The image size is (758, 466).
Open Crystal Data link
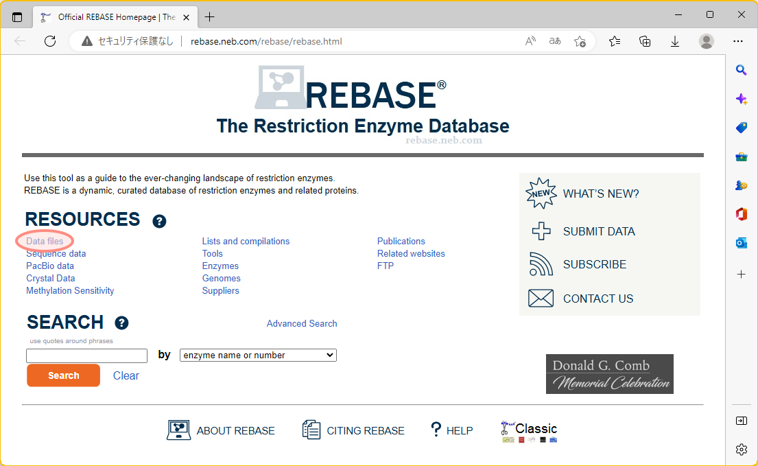click(x=50, y=279)
